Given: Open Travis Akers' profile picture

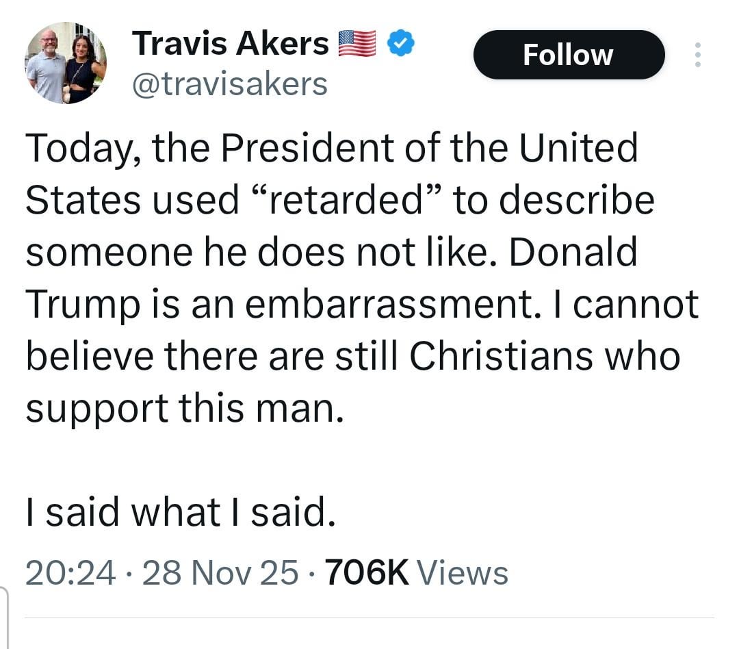Looking at the screenshot, I should (66, 63).
